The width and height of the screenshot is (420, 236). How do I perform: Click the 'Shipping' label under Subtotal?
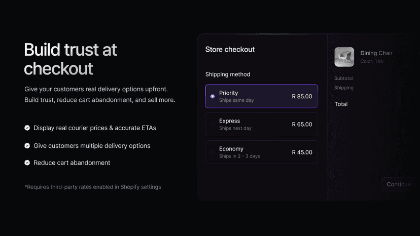tap(344, 88)
